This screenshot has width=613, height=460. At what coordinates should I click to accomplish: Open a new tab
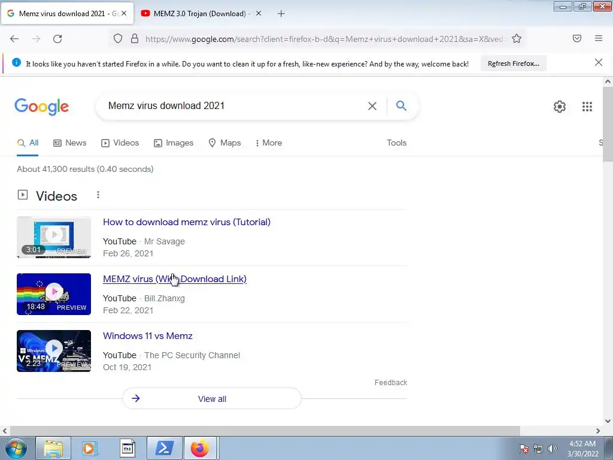pyautogui.click(x=281, y=14)
